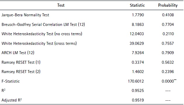Click the 'Probability' column header
The width and height of the screenshot is (184, 105).
(x=168, y=5)
